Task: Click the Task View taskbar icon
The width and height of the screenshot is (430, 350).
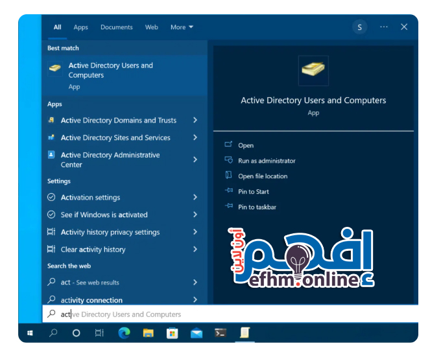Action: (99, 333)
